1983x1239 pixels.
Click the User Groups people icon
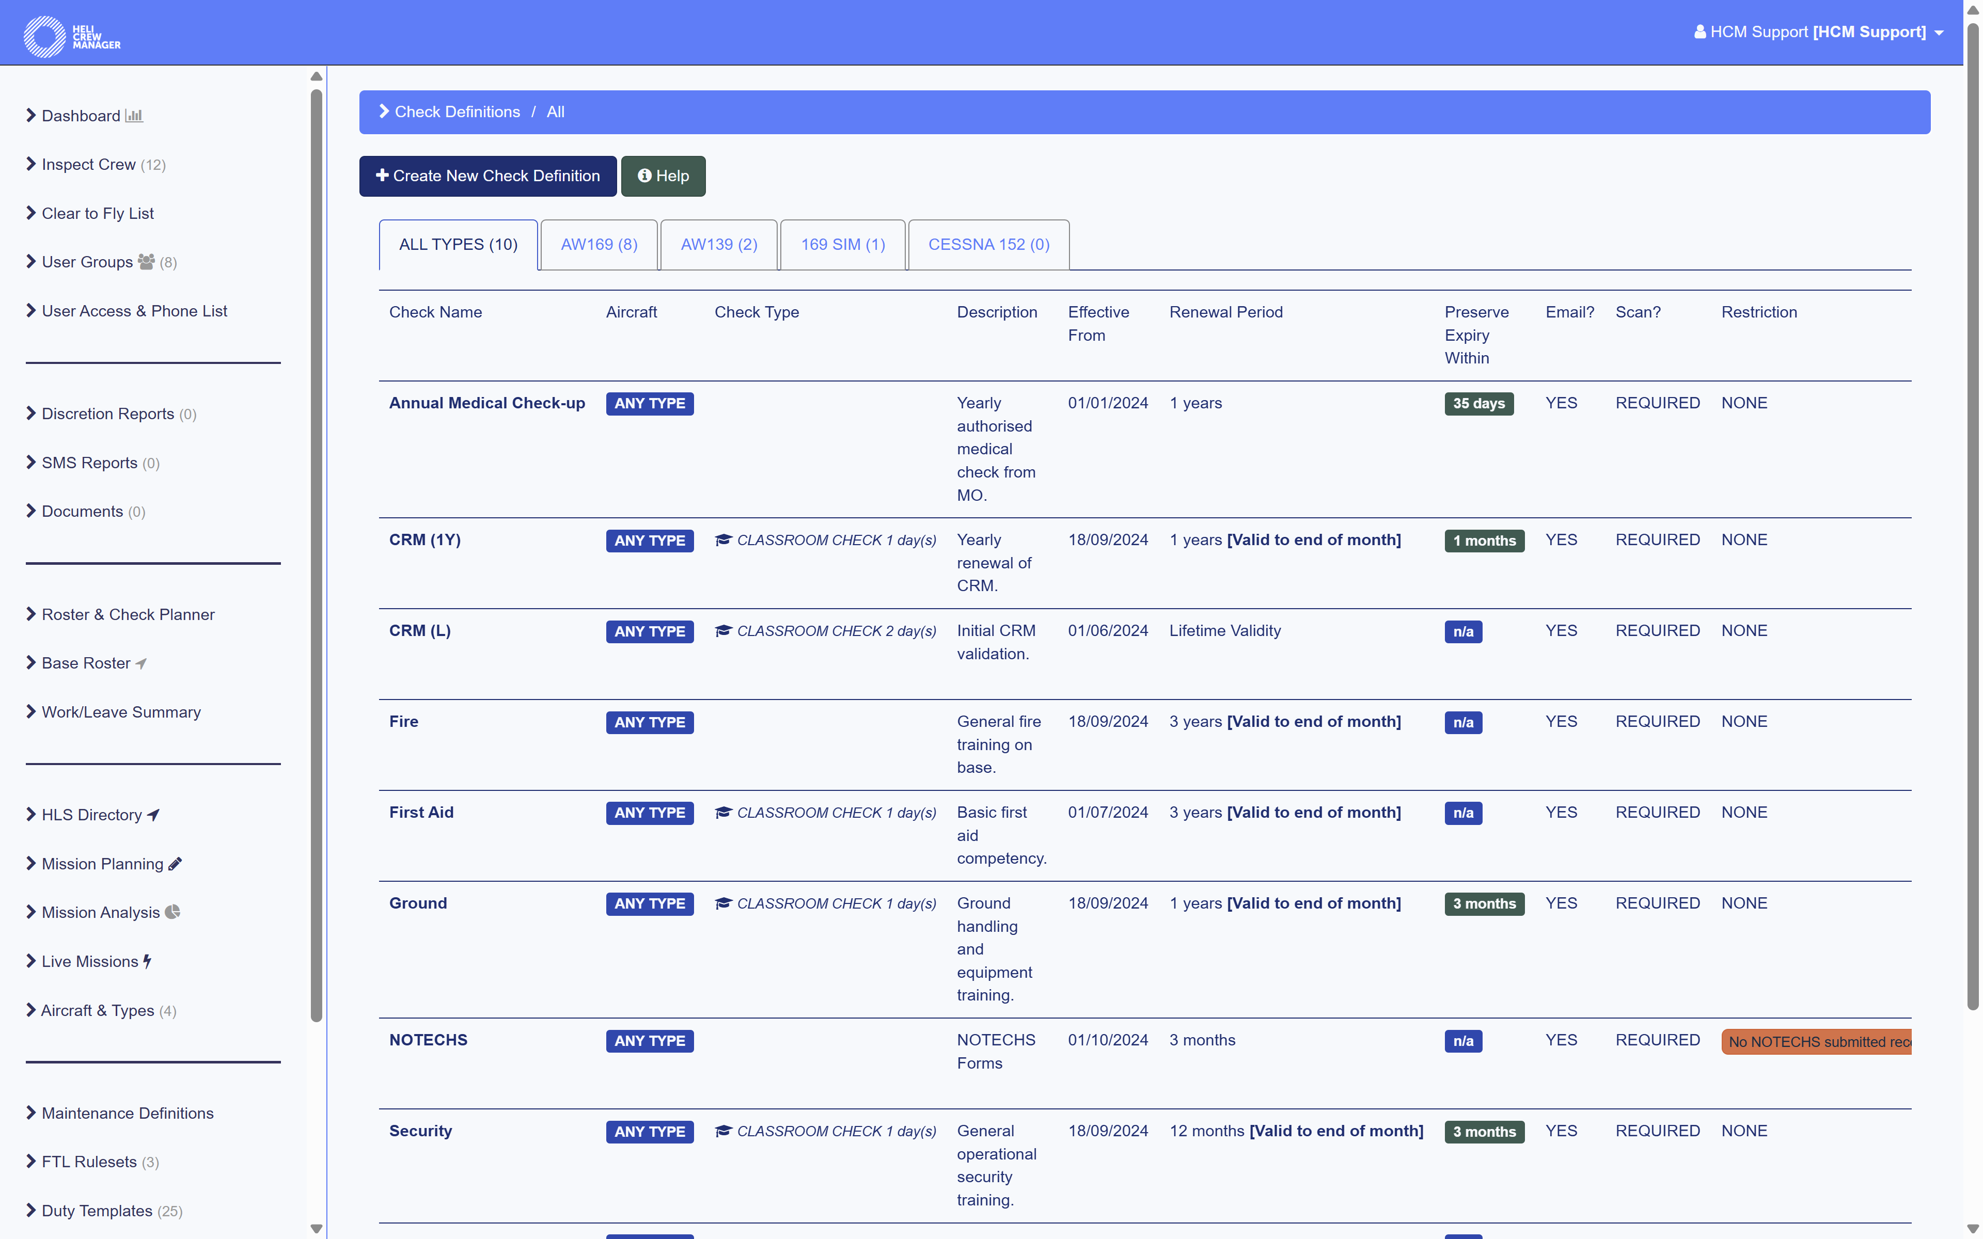coord(146,261)
